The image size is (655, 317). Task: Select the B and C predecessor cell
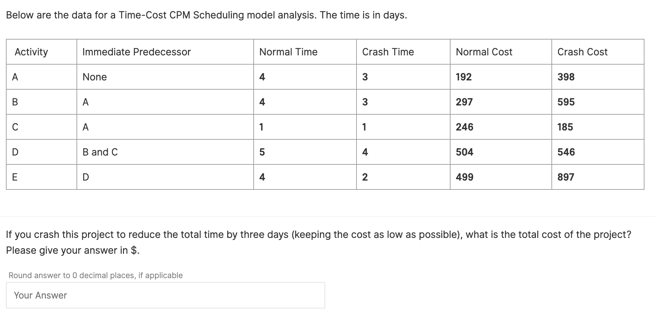point(100,152)
